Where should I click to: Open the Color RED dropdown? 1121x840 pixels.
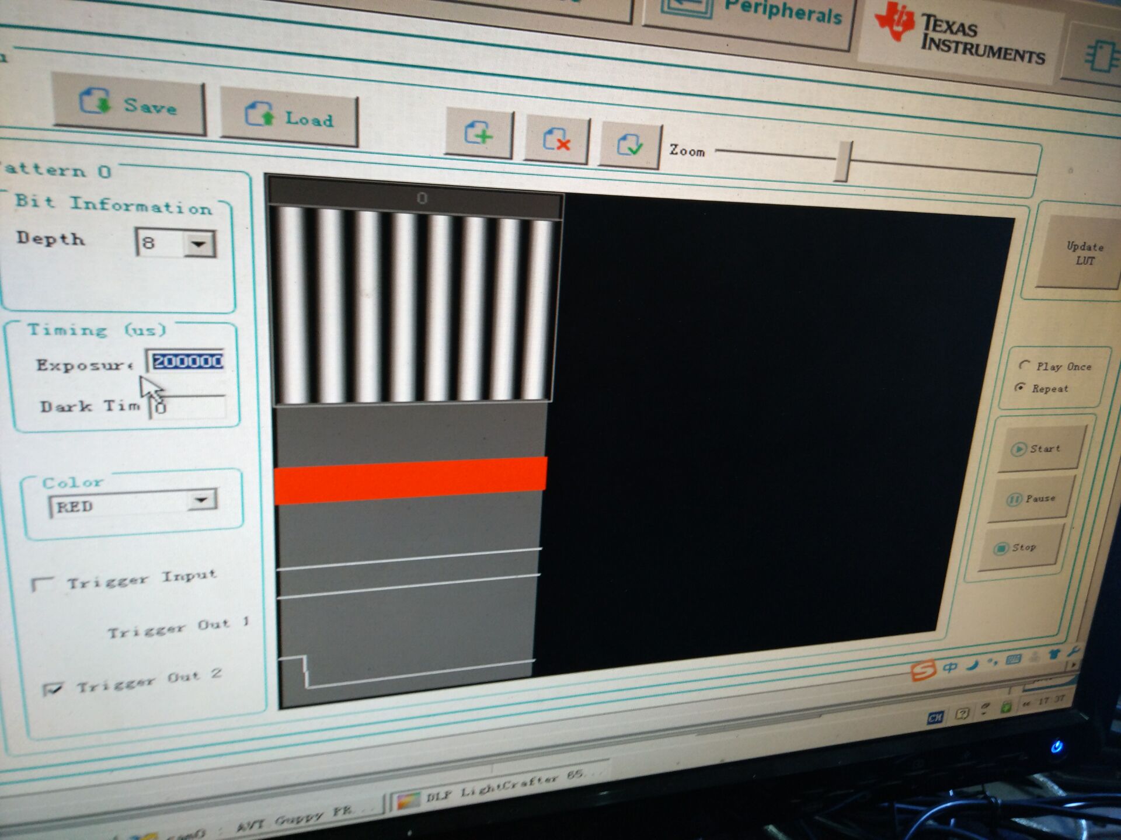pos(201,500)
